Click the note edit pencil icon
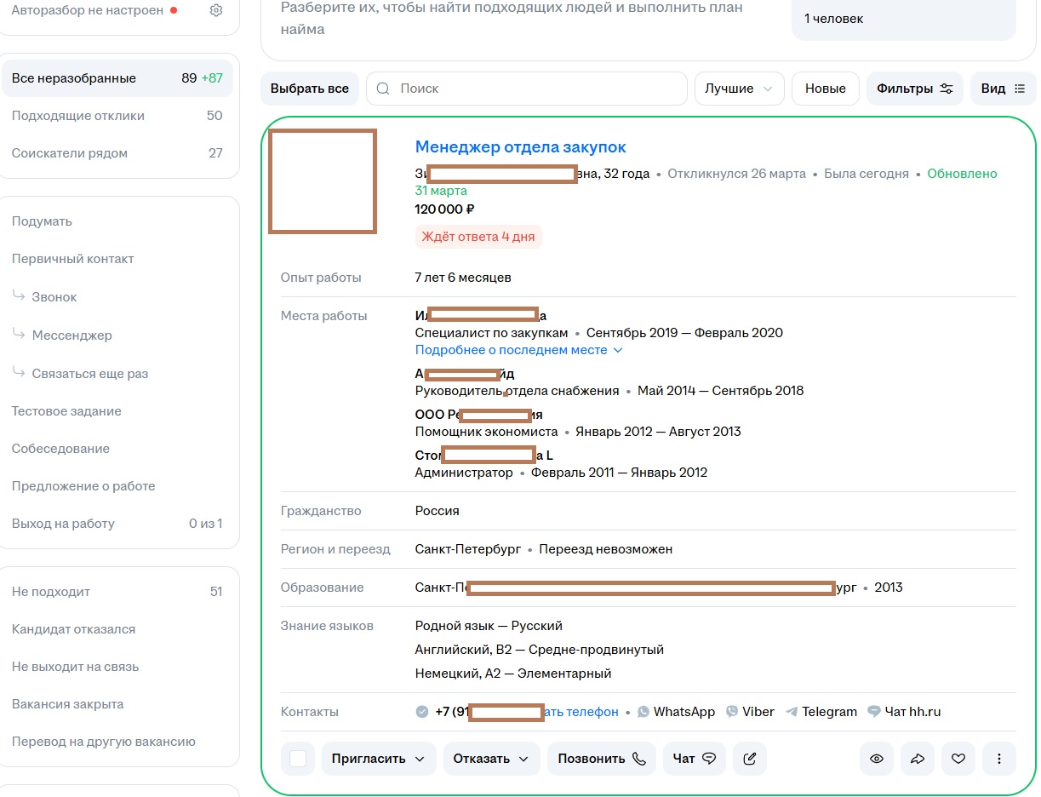 tap(750, 759)
